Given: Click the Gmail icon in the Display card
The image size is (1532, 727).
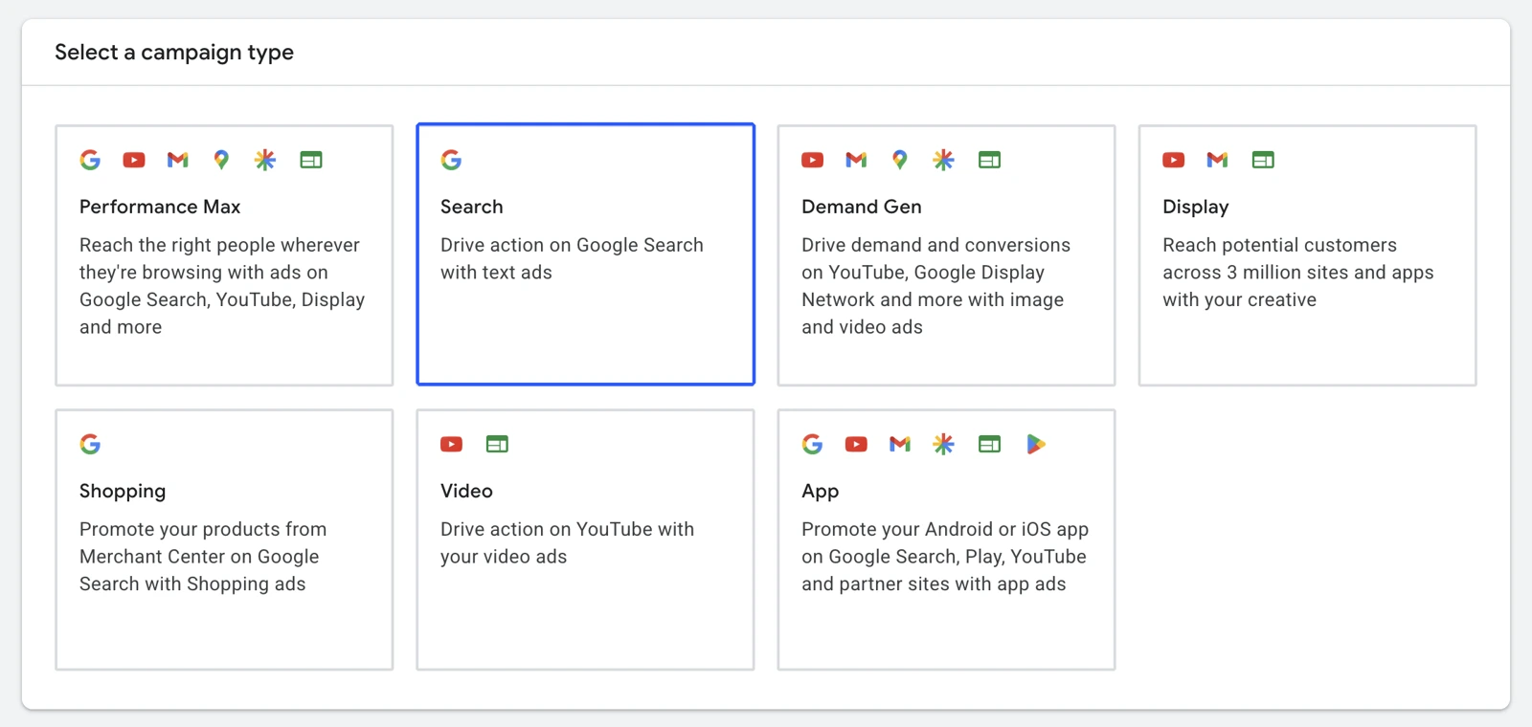Looking at the screenshot, I should (x=1217, y=160).
